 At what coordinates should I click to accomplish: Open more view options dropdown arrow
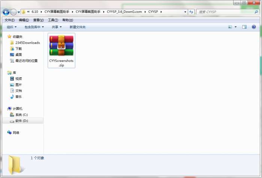pos(235,27)
